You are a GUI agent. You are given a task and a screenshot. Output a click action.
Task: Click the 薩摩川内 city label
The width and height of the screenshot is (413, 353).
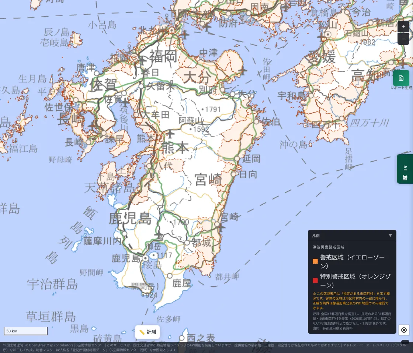click(x=103, y=241)
